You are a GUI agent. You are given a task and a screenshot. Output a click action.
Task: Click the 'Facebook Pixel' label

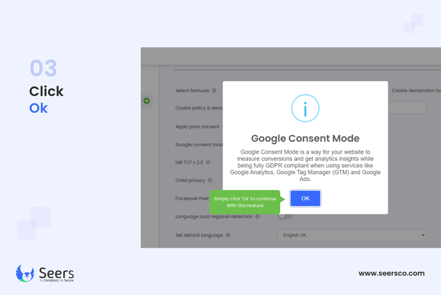(192, 198)
